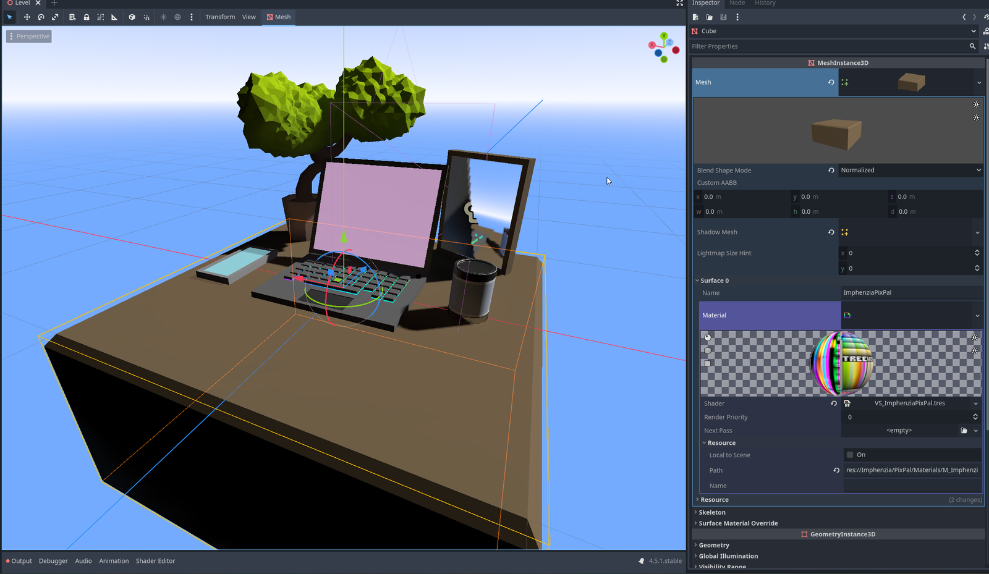The image size is (989, 574).
Task: Open the Transform menu
Action: [220, 17]
